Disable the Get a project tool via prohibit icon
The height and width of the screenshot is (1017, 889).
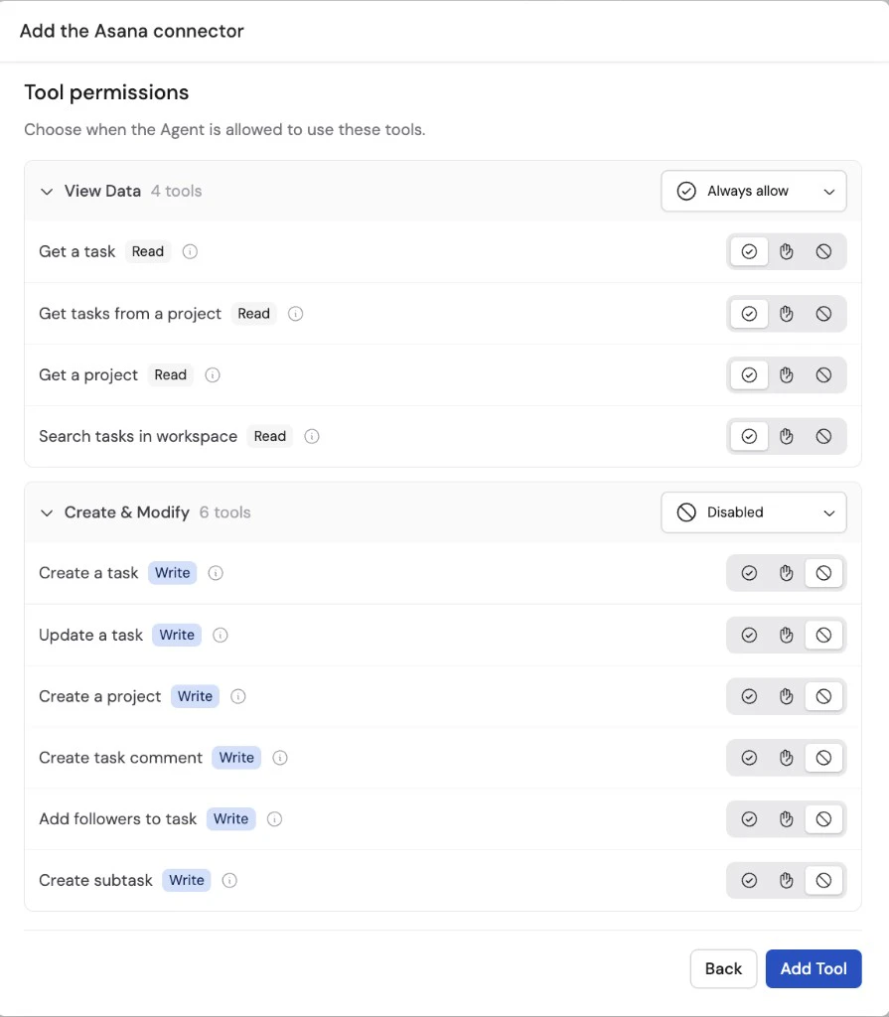(823, 374)
